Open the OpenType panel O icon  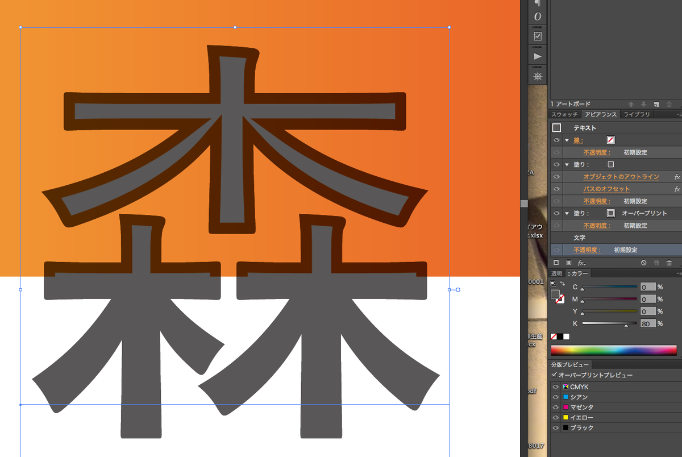click(x=538, y=16)
